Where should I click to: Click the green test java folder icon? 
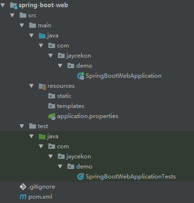click(x=42, y=136)
